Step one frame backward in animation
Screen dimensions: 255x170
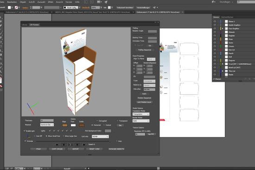tap(64, 145)
